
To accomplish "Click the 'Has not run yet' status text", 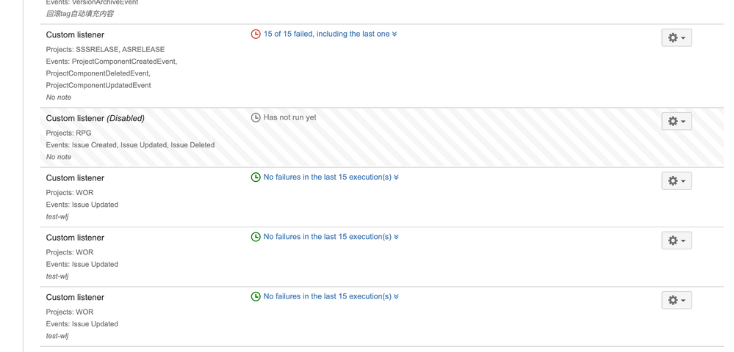I will [289, 117].
